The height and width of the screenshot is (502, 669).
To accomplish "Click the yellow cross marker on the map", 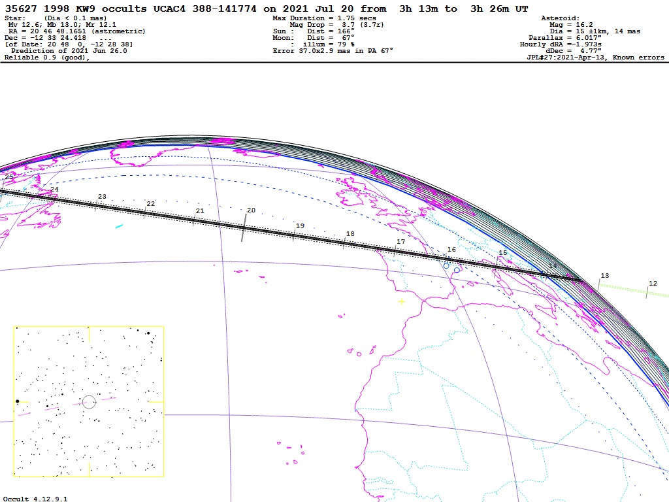I will 401,301.
